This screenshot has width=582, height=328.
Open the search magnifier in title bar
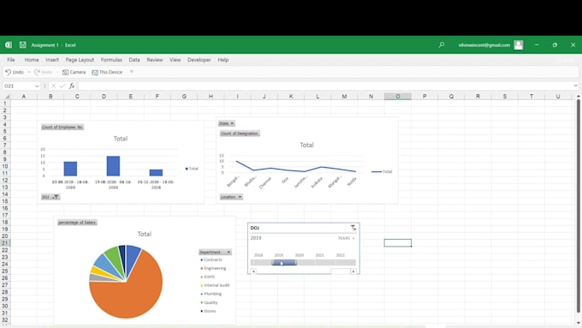442,45
